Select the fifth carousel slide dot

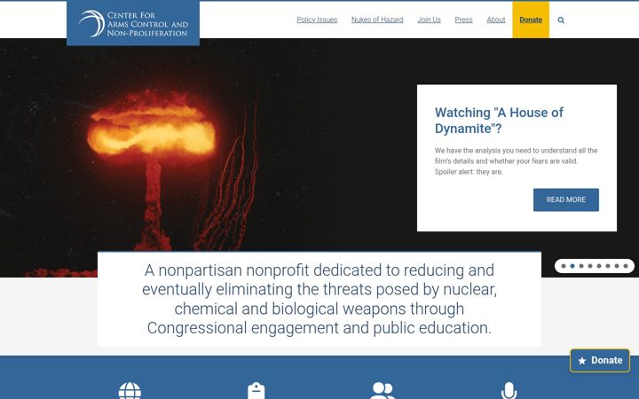tap(599, 266)
